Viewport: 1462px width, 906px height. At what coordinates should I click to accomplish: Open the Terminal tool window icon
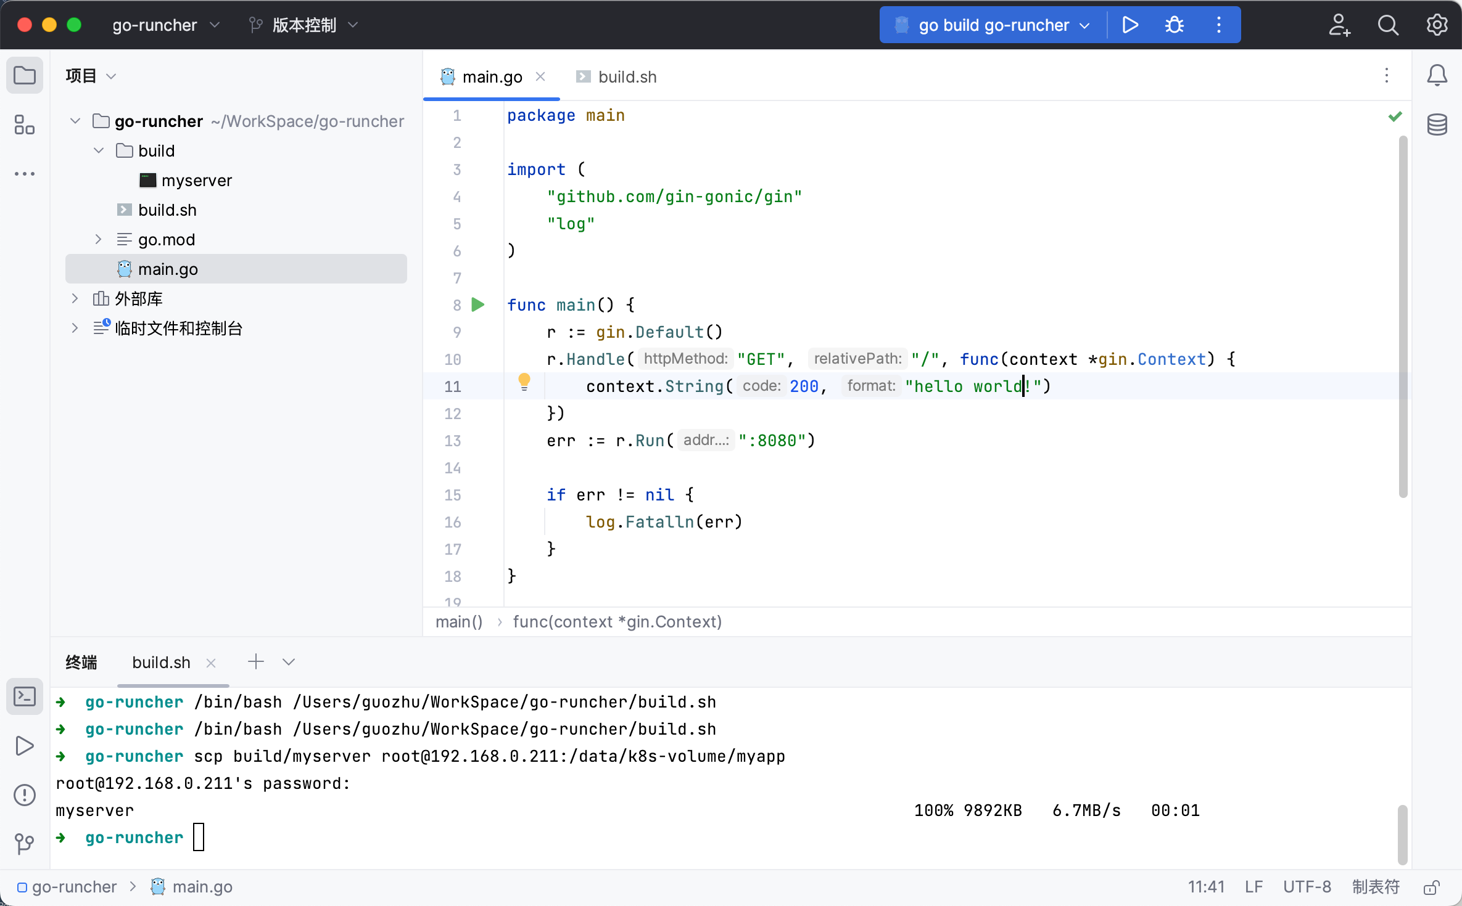25,696
